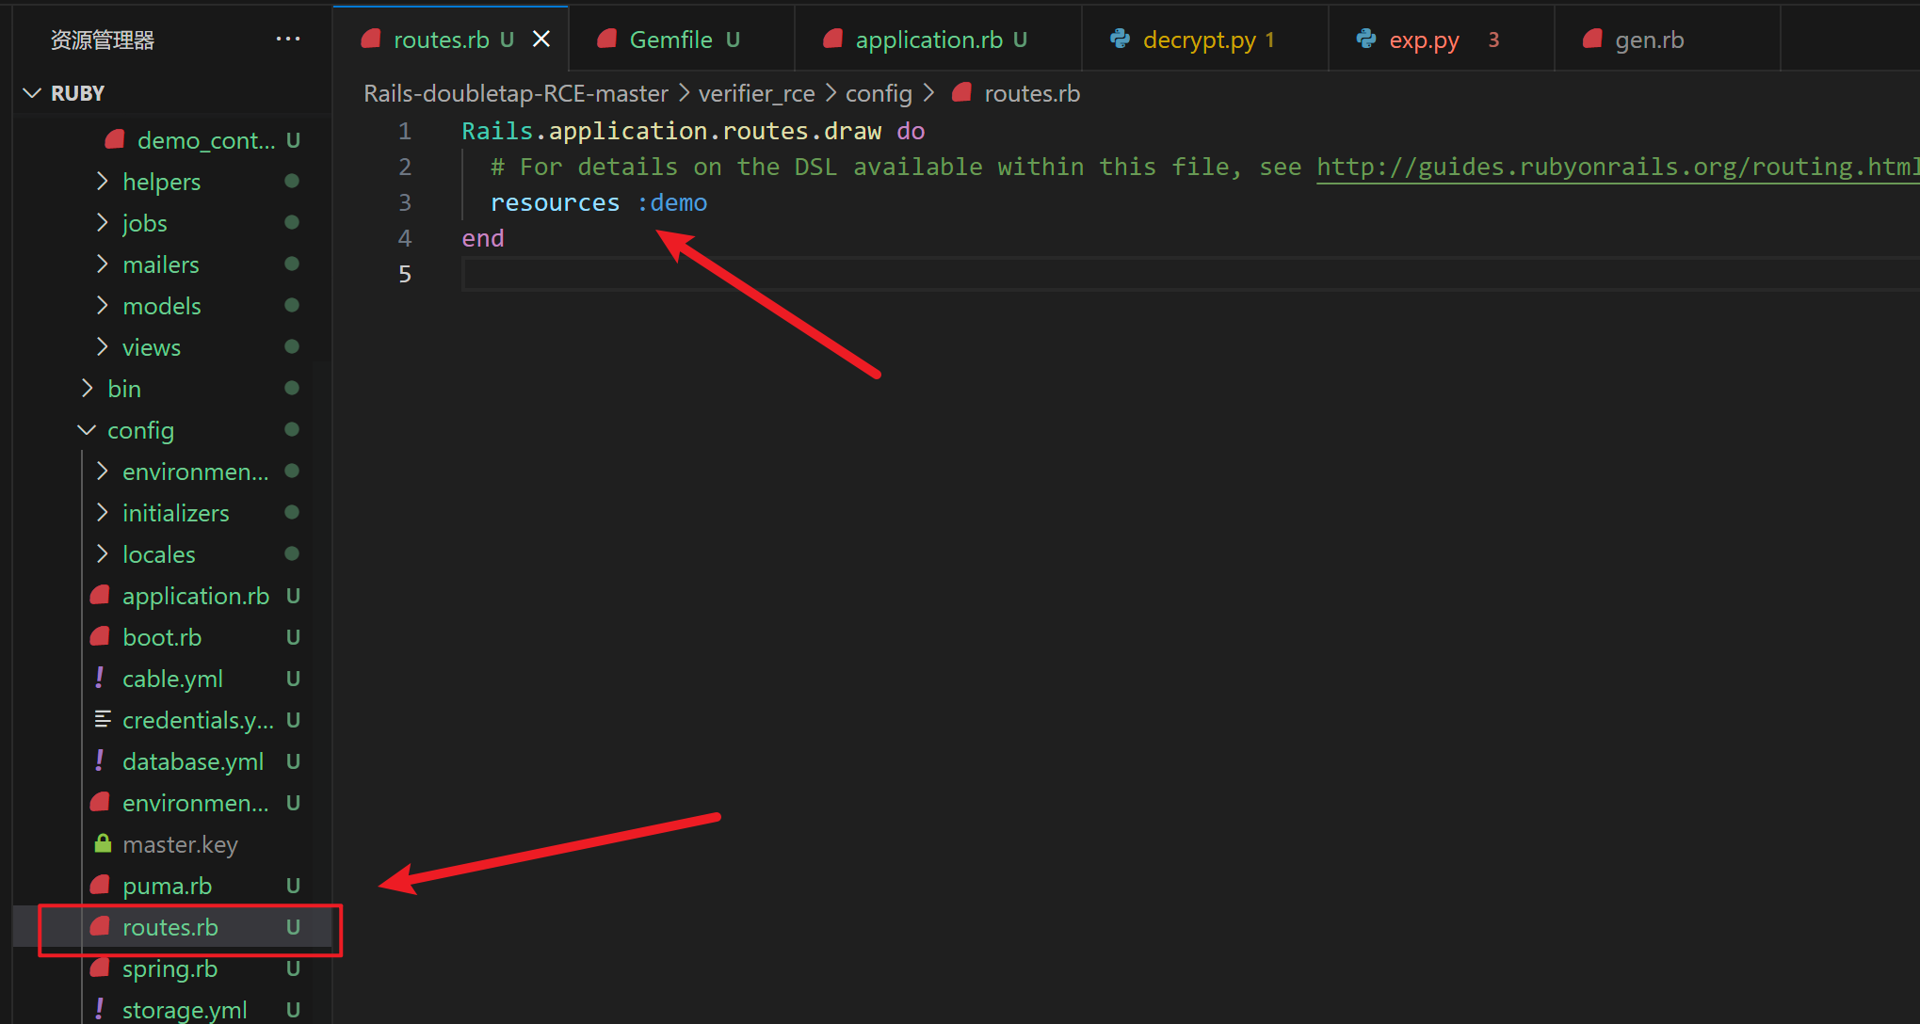Click the Python icon on exp.py tab

tap(1365, 40)
